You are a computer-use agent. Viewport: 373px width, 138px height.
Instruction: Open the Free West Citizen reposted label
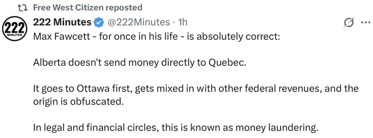pos(87,8)
